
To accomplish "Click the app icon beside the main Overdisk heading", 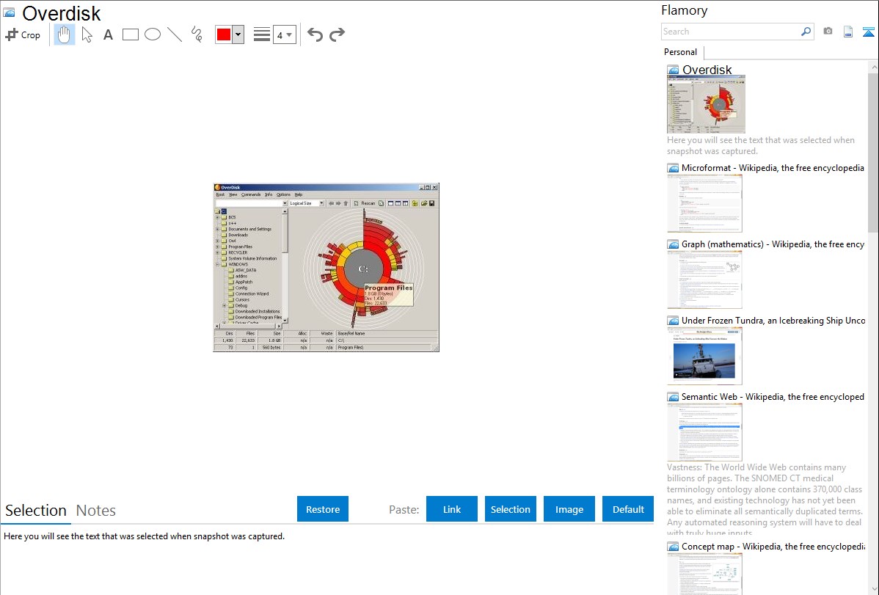I will click(x=9, y=12).
